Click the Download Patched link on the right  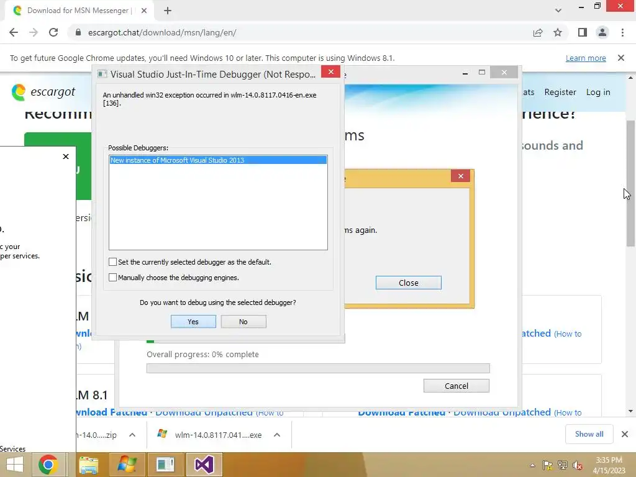402,412
